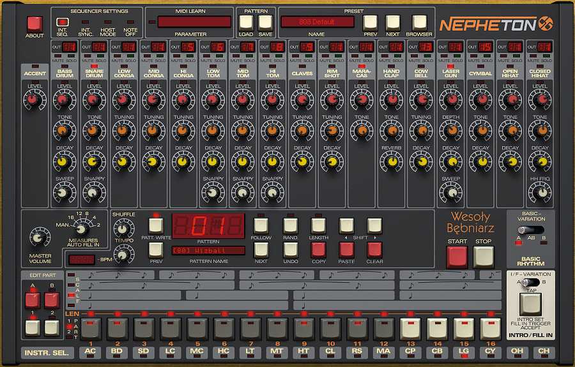Click the RAND. pattern button
This screenshot has width=575, height=367.
(x=291, y=225)
